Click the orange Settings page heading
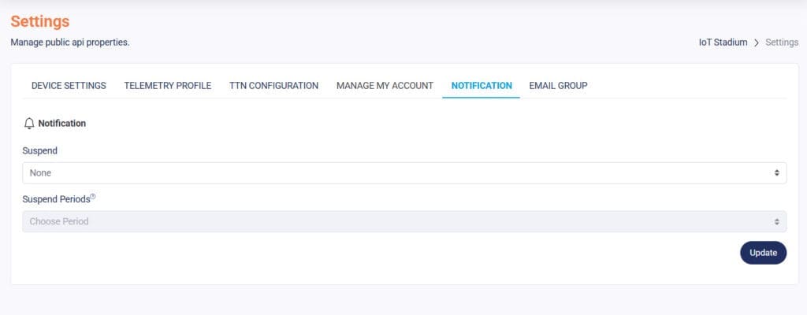This screenshot has height=315, width=807. [x=40, y=21]
